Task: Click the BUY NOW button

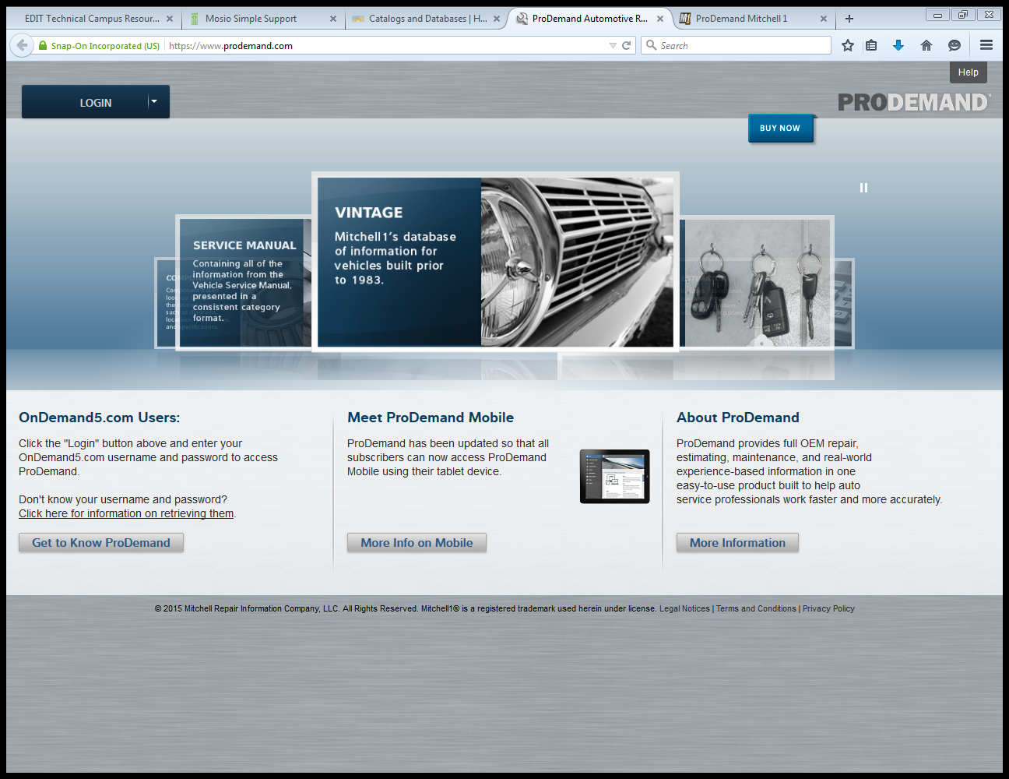Action: (780, 128)
